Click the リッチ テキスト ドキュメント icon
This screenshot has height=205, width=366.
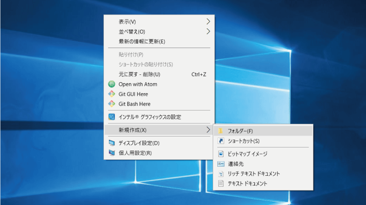click(x=221, y=173)
